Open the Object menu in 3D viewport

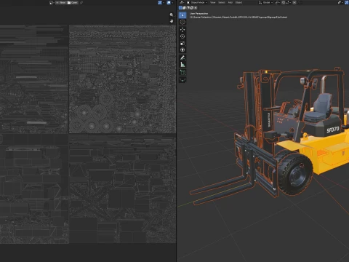[238, 2]
